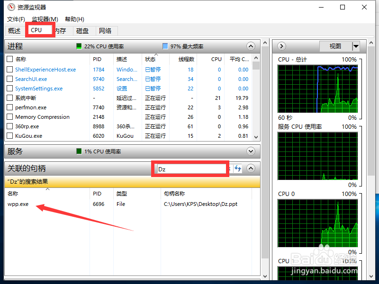Click the 视图 button
The height and width of the screenshot is (284, 379).
[x=335, y=46]
